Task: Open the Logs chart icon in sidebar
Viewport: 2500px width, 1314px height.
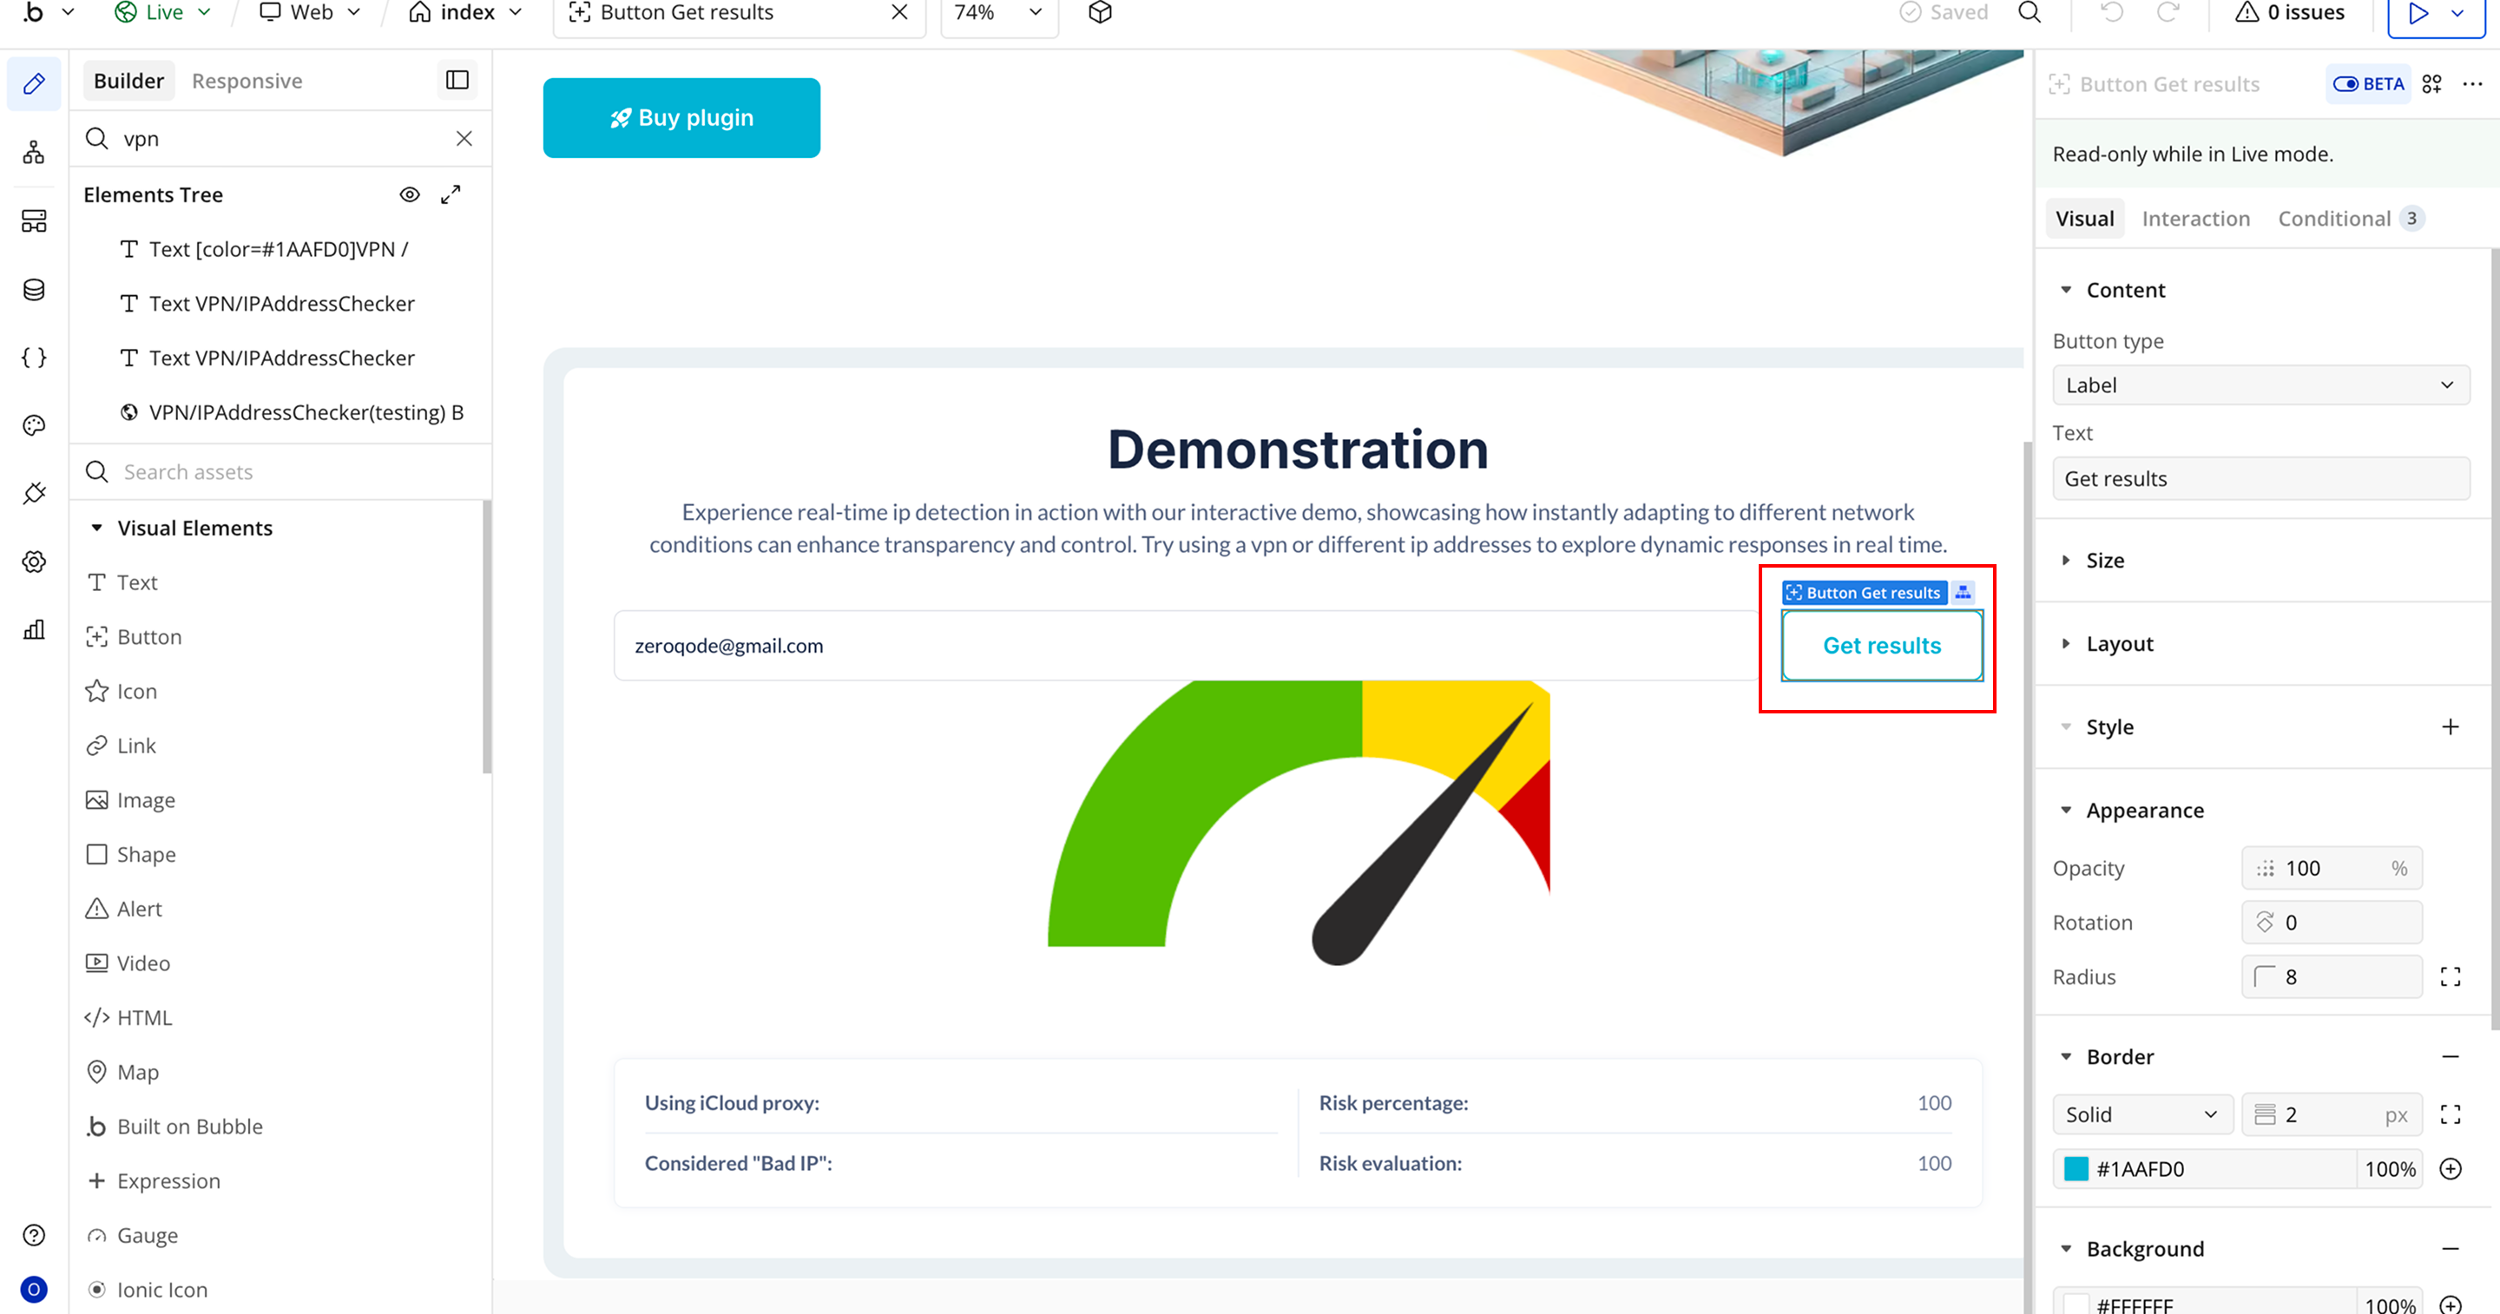Action: [34, 630]
